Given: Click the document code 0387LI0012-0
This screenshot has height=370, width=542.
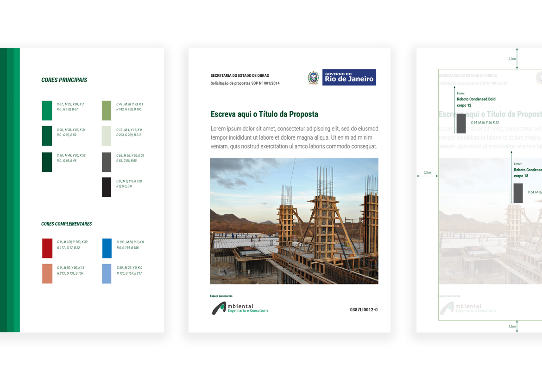Looking at the screenshot, I should click(364, 310).
